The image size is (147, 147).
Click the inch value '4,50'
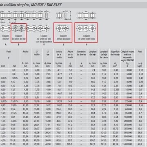point(3,144)
